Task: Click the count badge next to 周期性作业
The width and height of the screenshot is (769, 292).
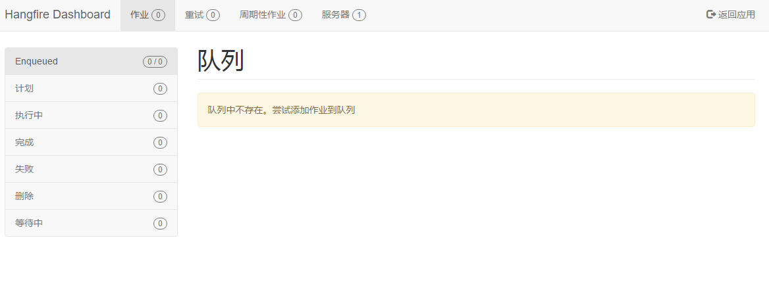Action: coord(295,15)
